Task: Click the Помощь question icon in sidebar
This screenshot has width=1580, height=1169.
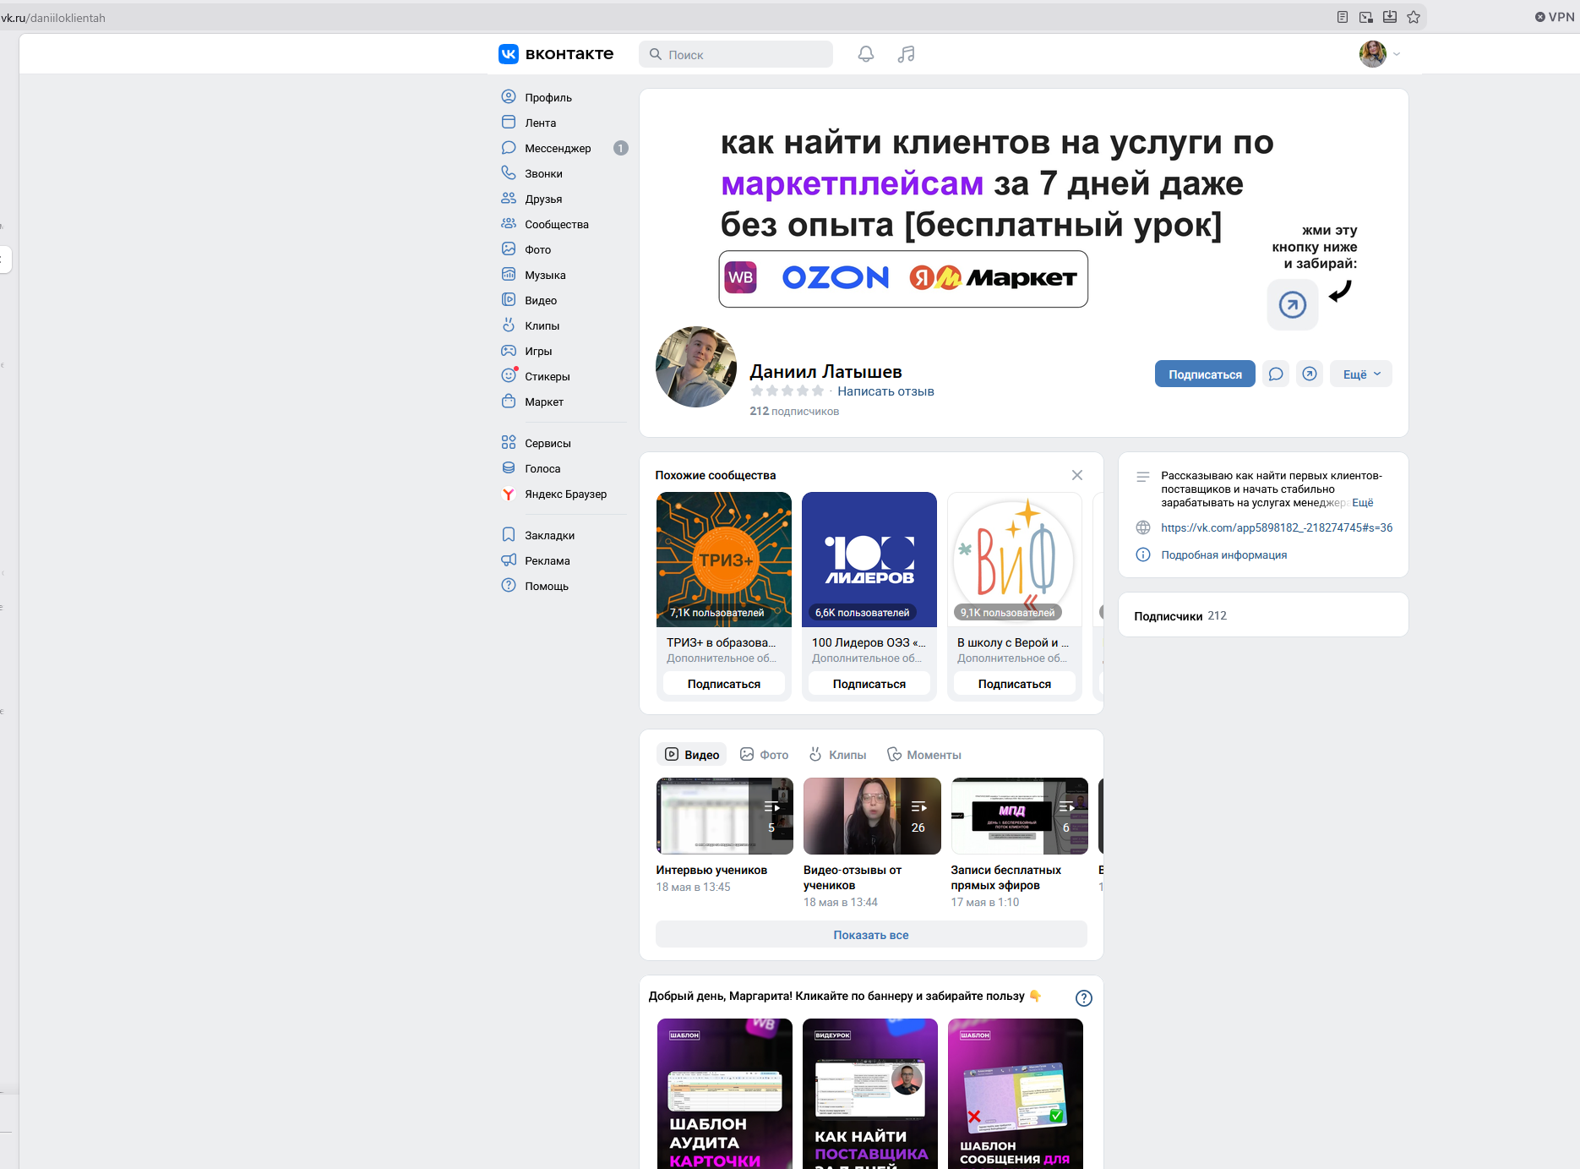Action: click(509, 586)
